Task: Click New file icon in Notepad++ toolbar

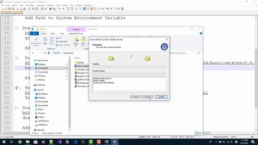Action: (2, 9)
